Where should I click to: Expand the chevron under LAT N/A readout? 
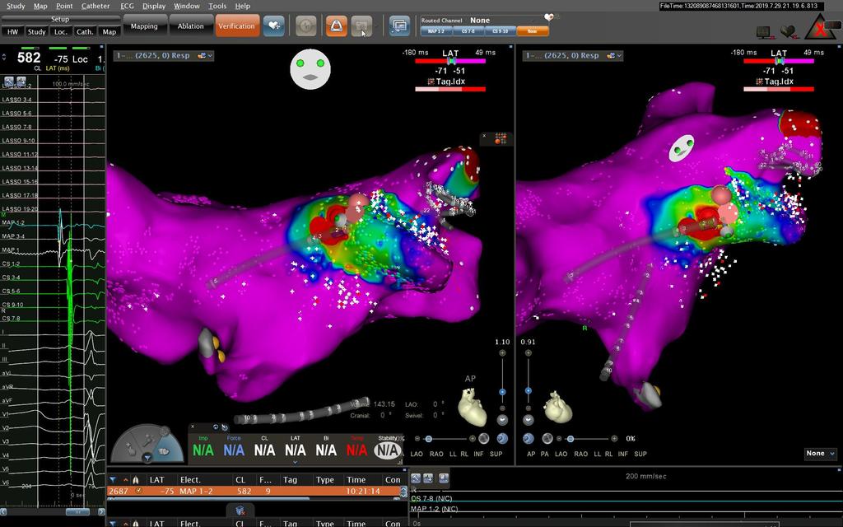click(x=296, y=462)
